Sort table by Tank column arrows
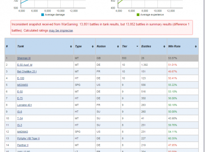This screenshot has height=152, width=205. click(71, 46)
